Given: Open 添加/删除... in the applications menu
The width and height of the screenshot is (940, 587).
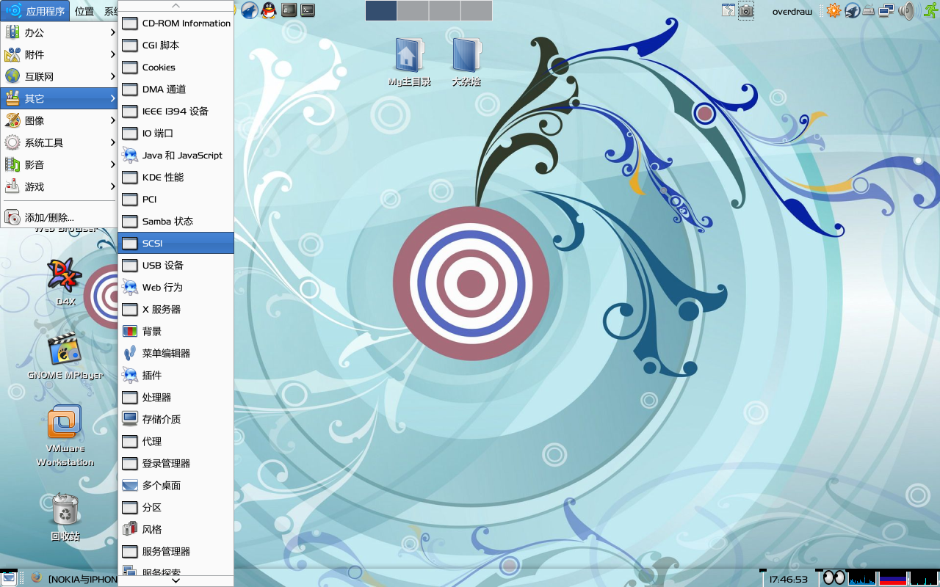Looking at the screenshot, I should [59, 217].
